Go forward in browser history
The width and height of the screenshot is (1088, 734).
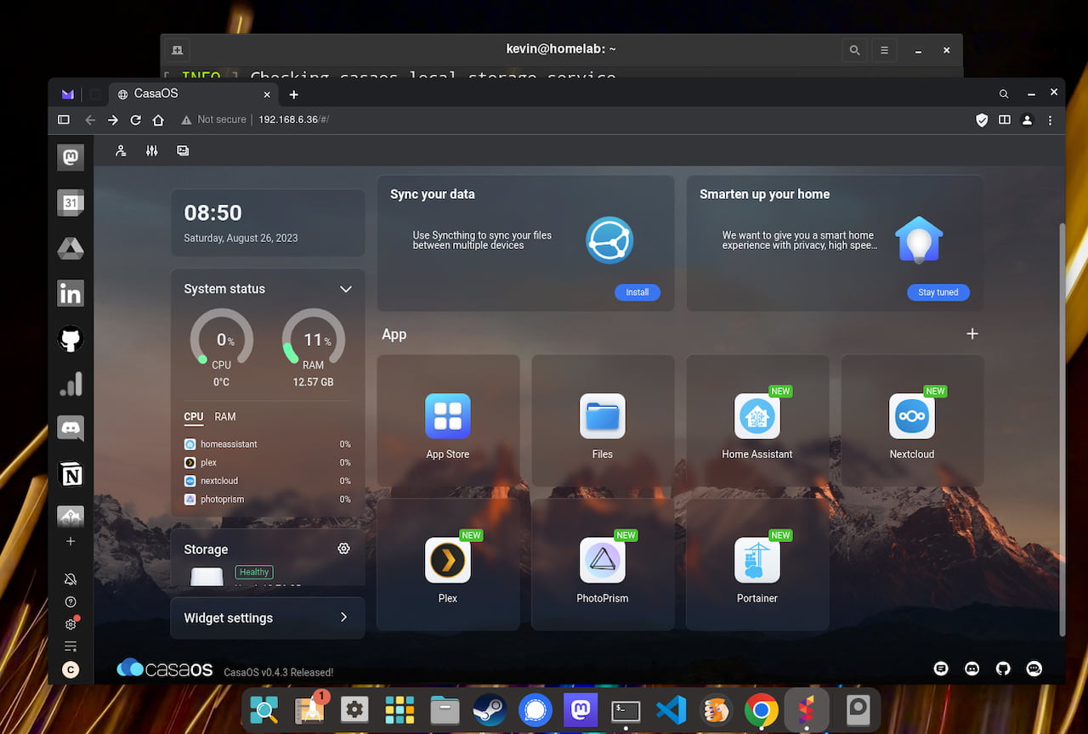coord(113,120)
